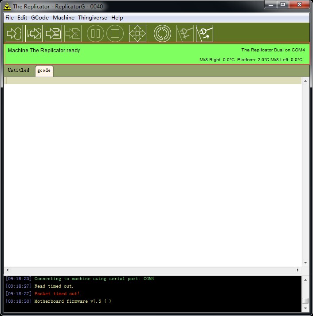This screenshot has width=313, height=316.
Task: Click the Generate GCode toolbar icon
Action: pos(73,33)
